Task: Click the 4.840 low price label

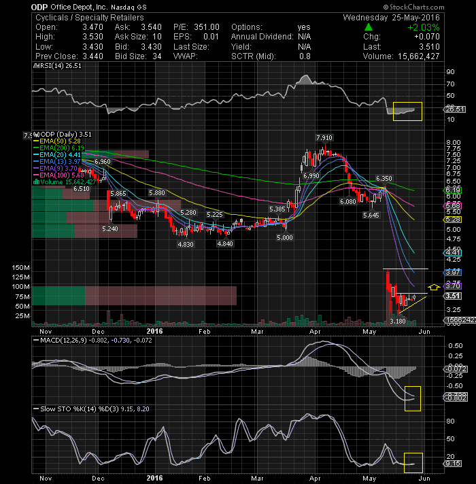Action: pos(225,243)
